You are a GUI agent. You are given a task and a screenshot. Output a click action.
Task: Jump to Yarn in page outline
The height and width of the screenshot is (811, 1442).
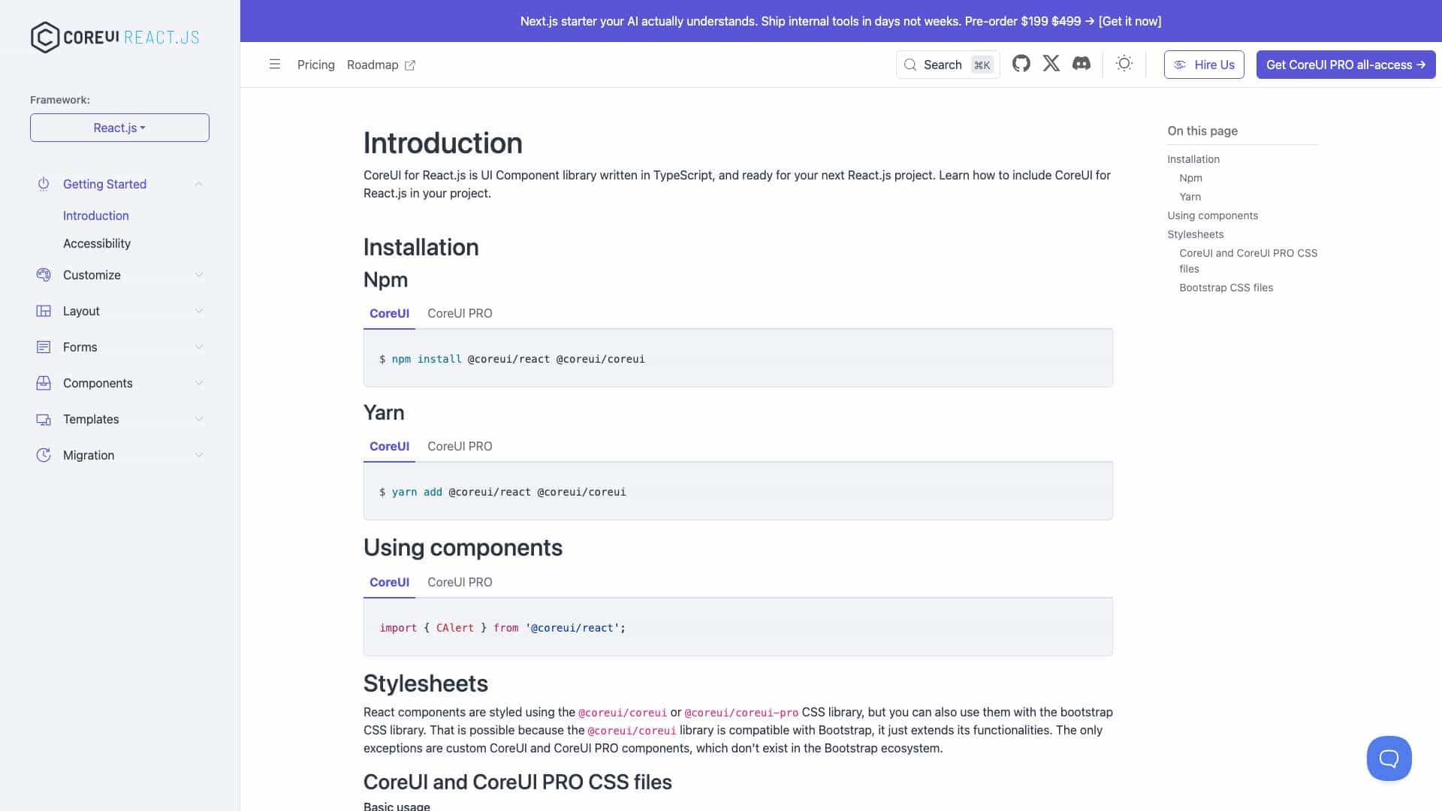(1190, 197)
